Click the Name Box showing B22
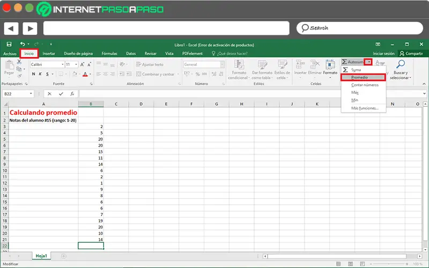This screenshot has width=429, height=268. 18,94
